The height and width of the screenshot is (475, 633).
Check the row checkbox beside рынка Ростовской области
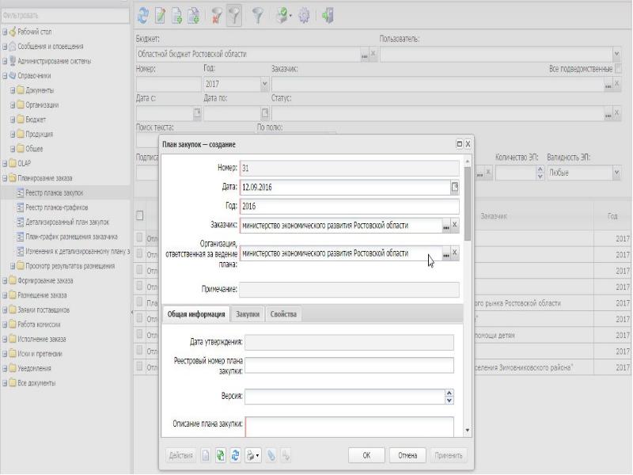tap(140, 302)
